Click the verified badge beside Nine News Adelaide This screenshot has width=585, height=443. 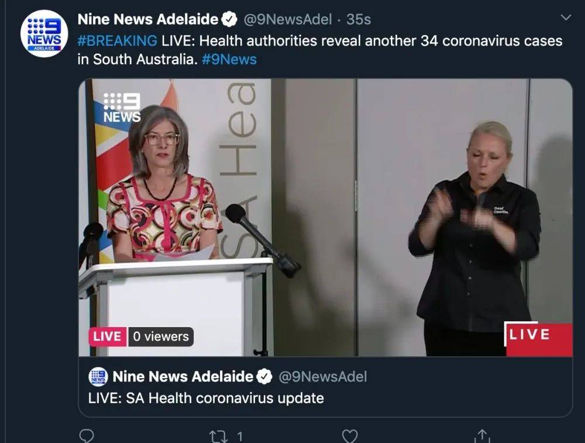(x=229, y=19)
